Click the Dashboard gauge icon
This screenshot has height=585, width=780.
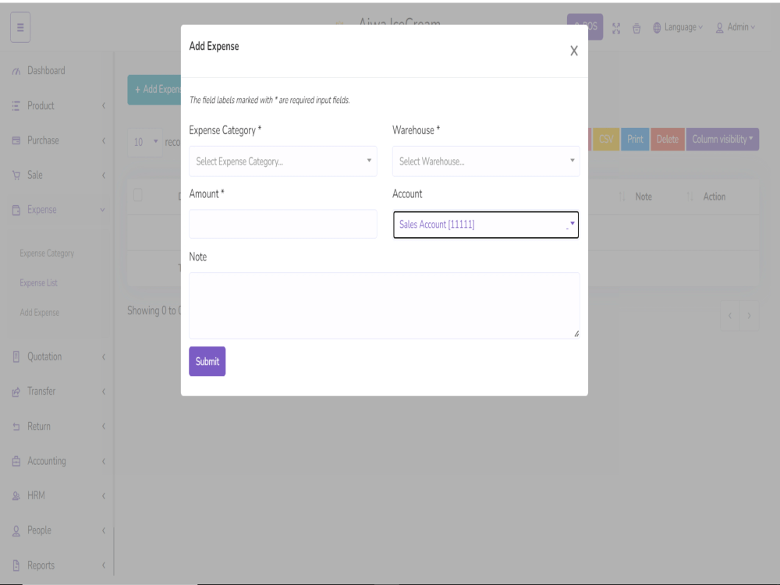[x=16, y=71]
